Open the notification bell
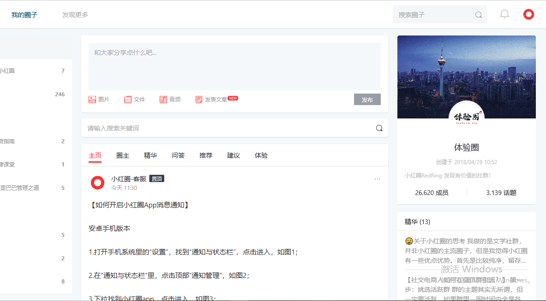This screenshot has width=546, height=301. (504, 14)
